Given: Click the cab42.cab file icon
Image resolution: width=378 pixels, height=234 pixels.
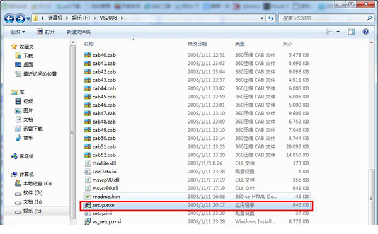Looking at the screenshot, I should tap(88, 72).
